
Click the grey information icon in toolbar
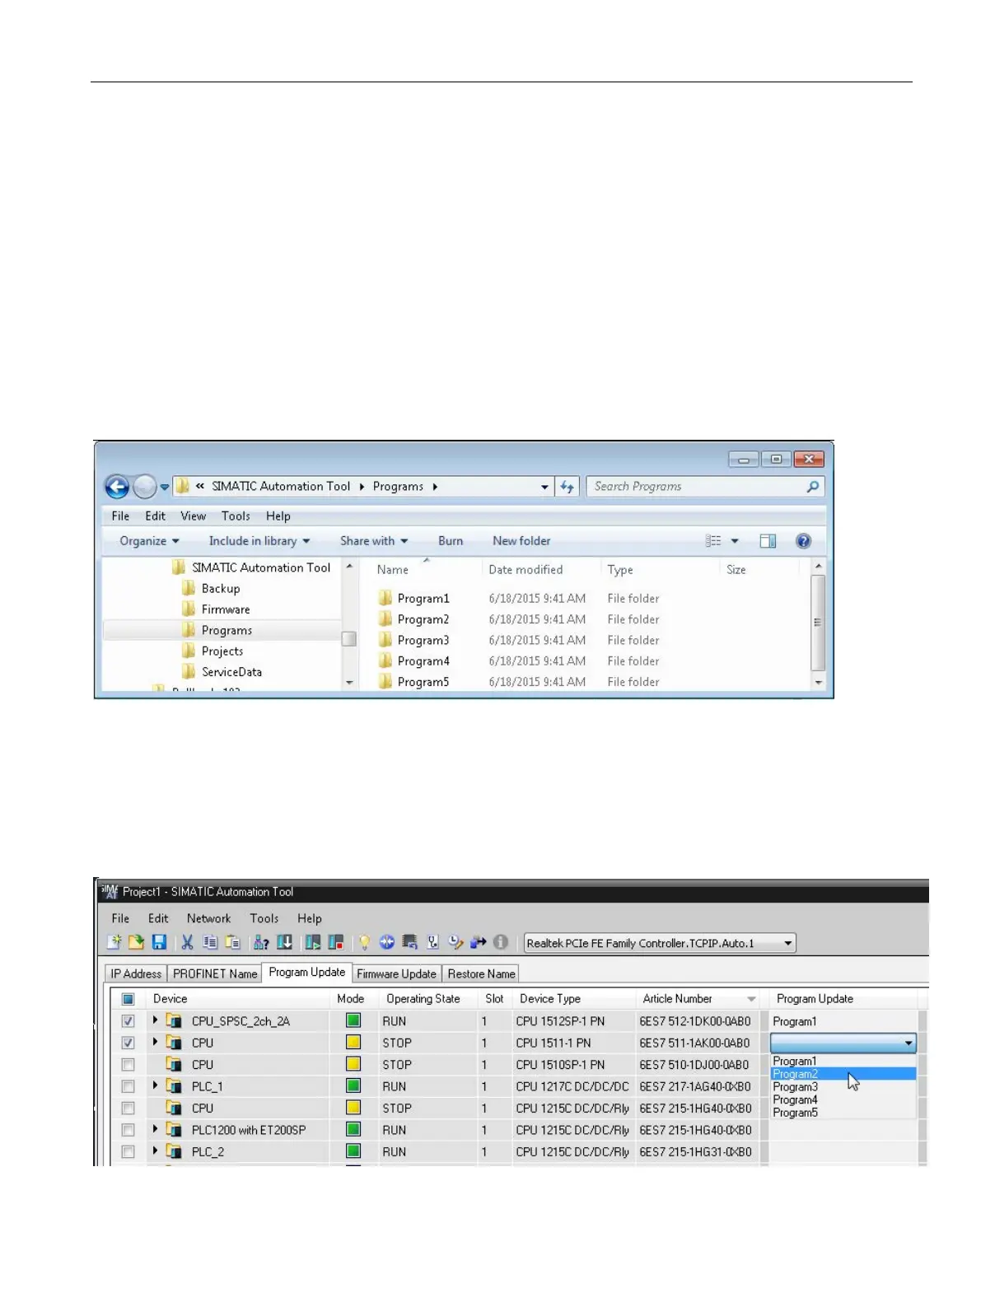tap(501, 942)
